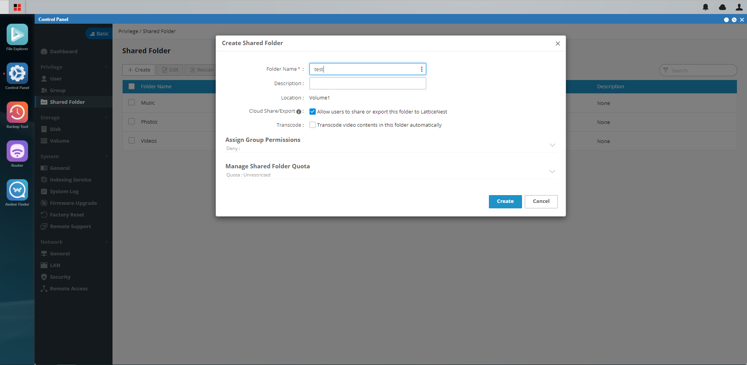Click the Factory Reset icon
This screenshot has height=365, width=747.
click(x=44, y=215)
